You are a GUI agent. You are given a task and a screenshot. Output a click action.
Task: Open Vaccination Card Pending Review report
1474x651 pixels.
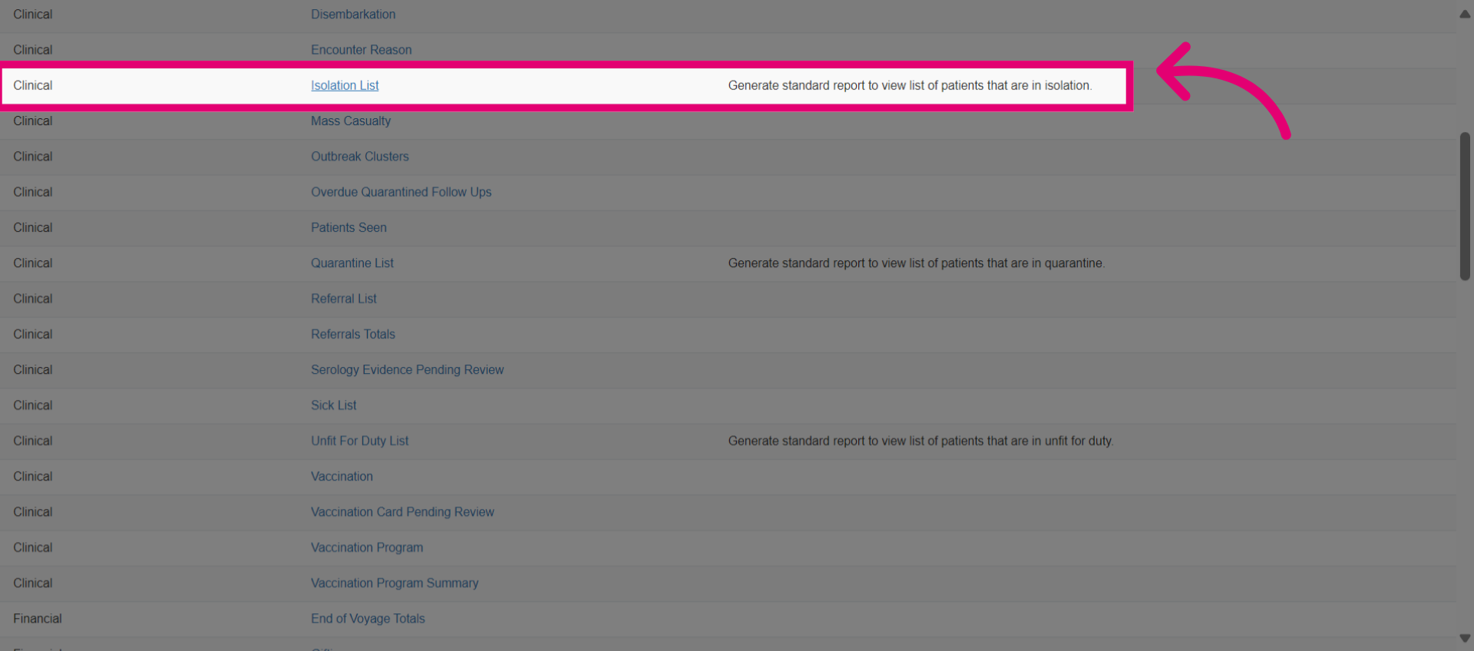(402, 512)
